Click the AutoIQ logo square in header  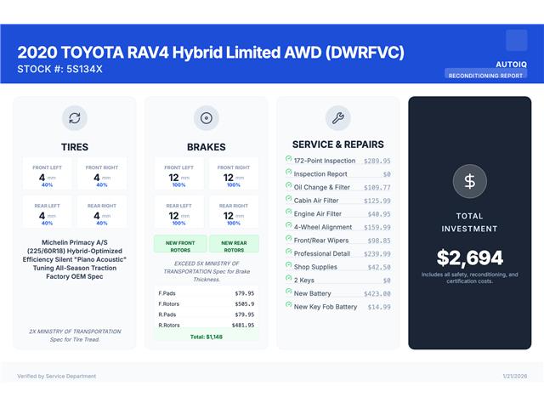(x=516, y=41)
